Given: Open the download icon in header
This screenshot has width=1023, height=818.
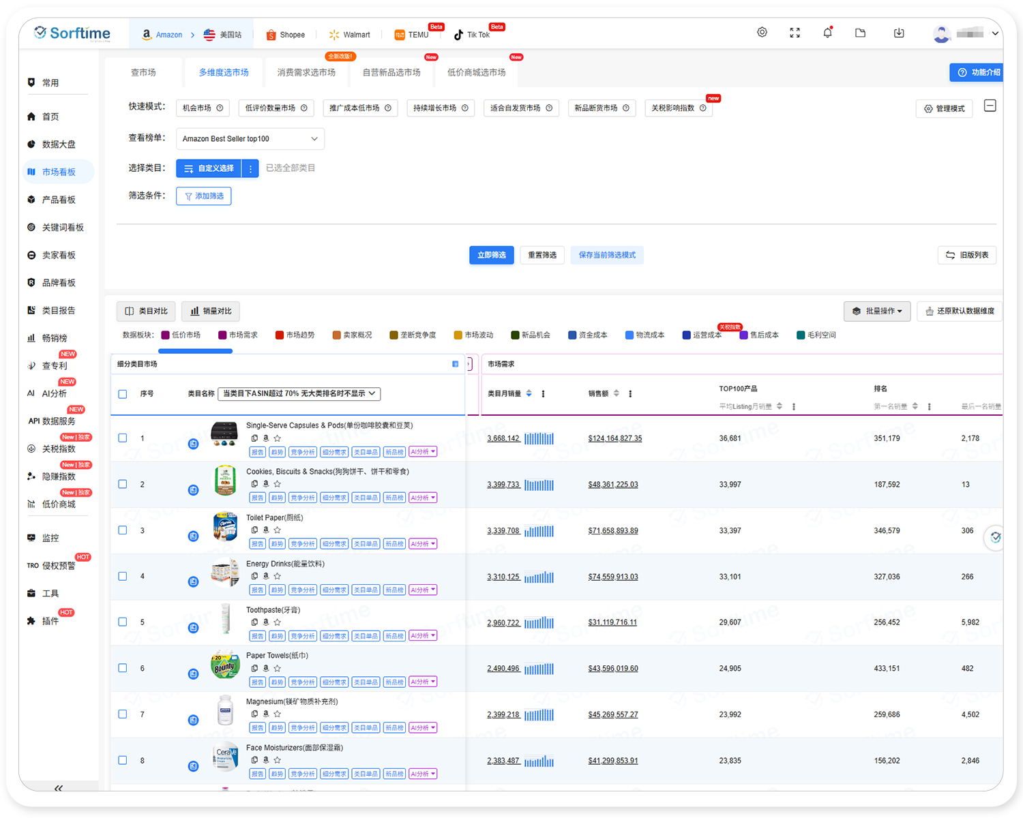Looking at the screenshot, I should pyautogui.click(x=899, y=33).
